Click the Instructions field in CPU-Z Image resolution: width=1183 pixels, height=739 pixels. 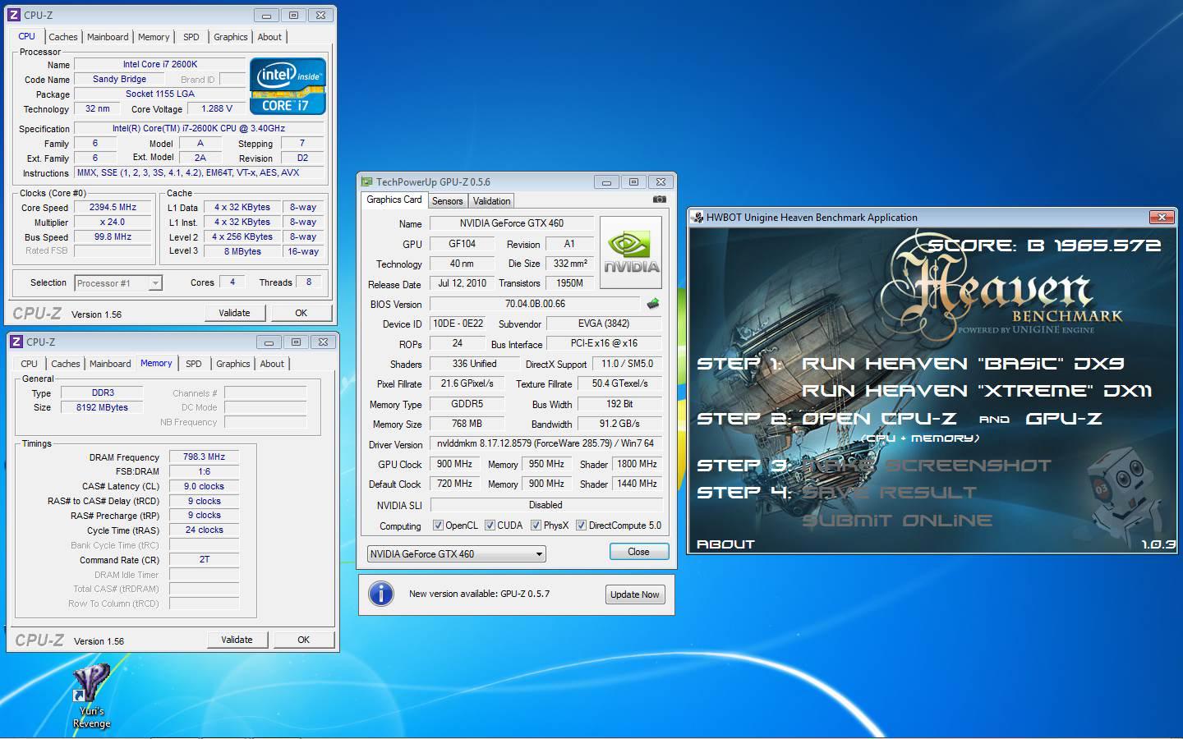200,173
